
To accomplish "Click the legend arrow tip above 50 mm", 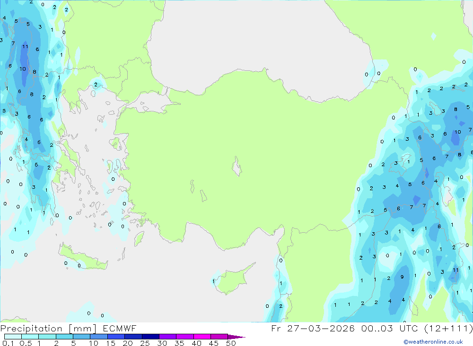I will 236,337.
